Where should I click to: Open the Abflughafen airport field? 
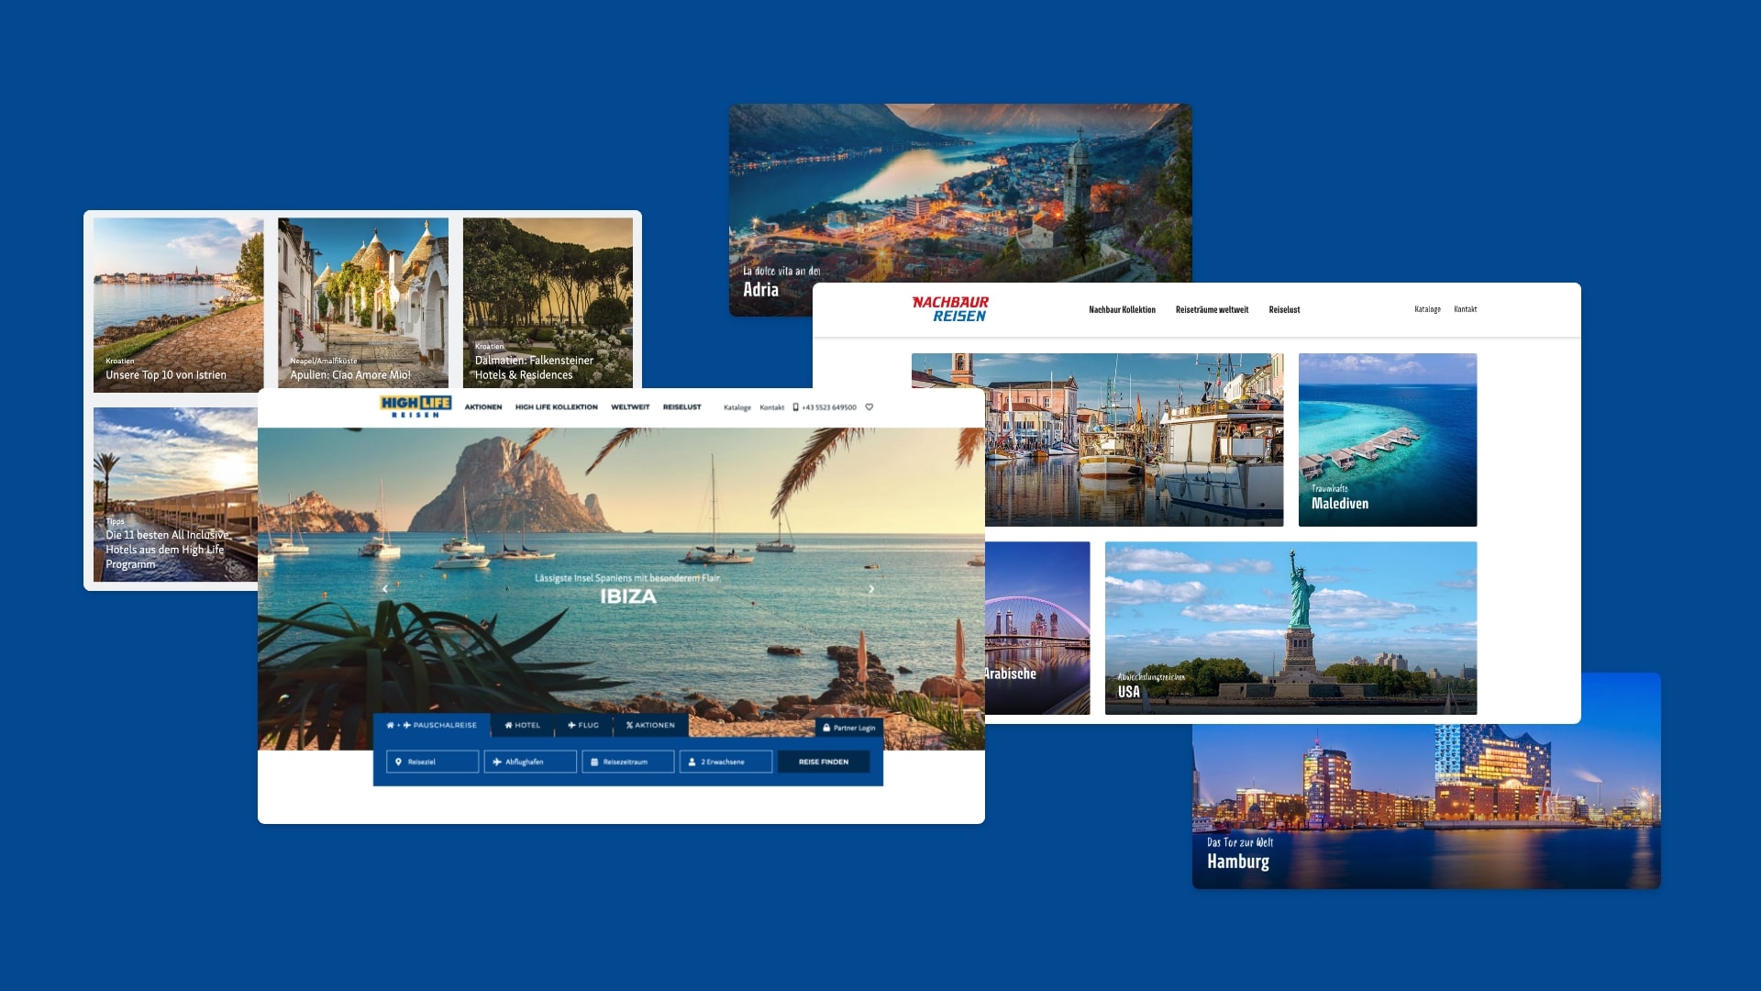531,762
